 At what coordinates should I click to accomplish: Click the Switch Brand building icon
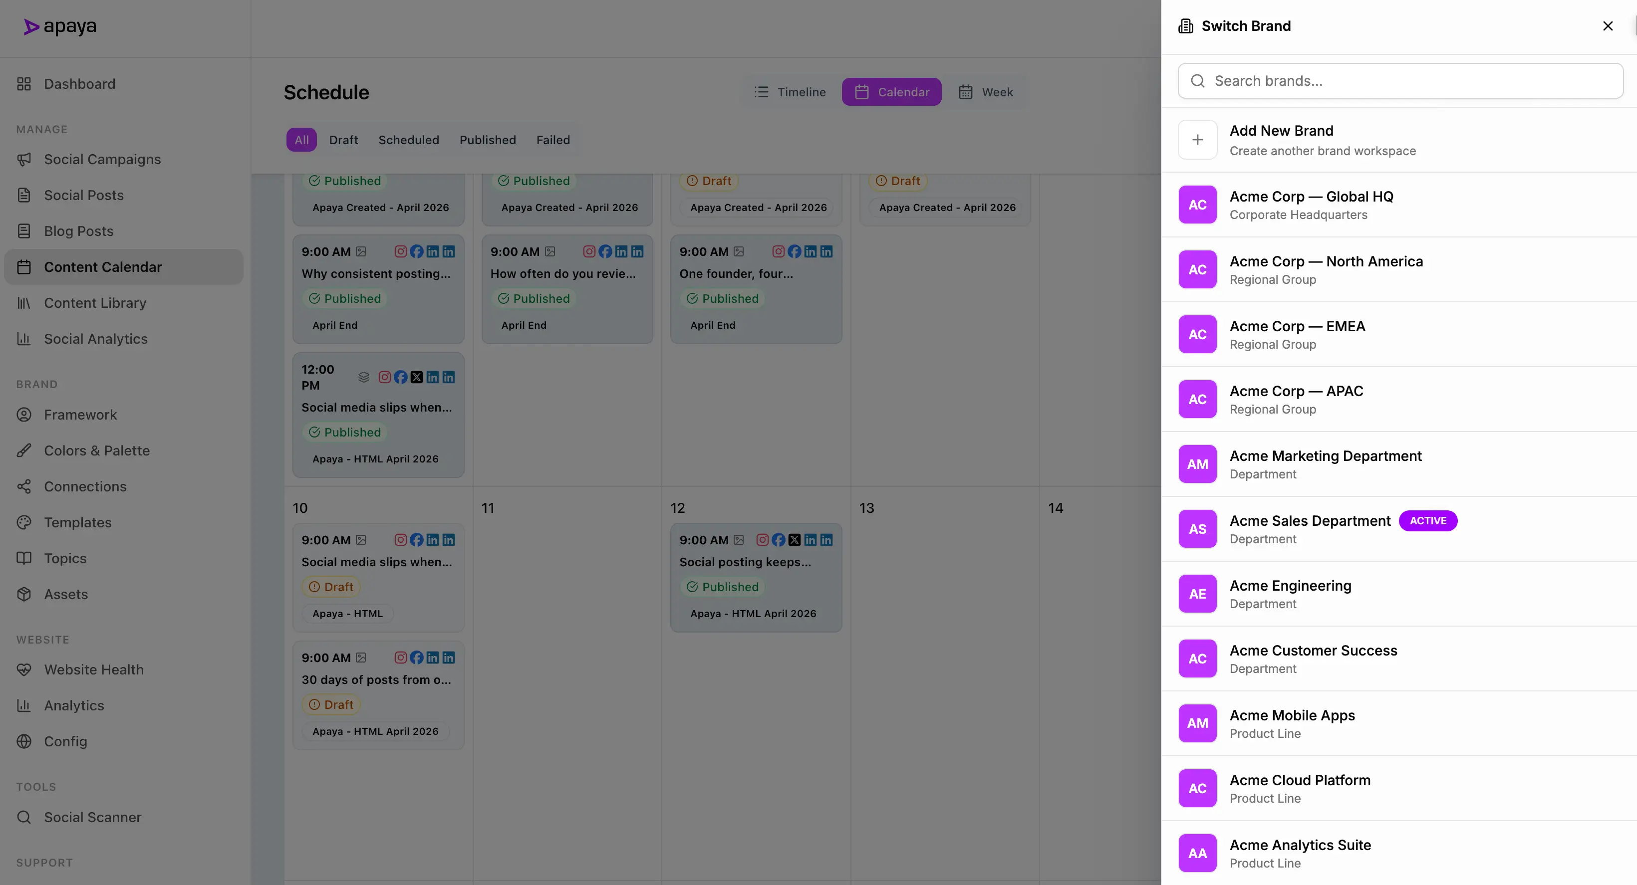pos(1185,26)
